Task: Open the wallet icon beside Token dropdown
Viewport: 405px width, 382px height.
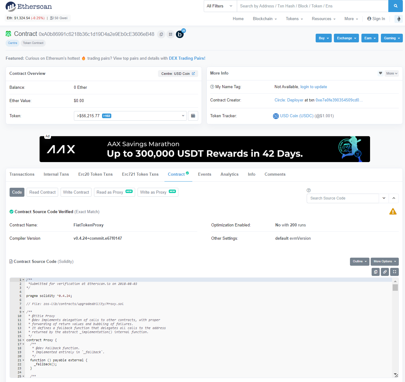Action: (193, 116)
